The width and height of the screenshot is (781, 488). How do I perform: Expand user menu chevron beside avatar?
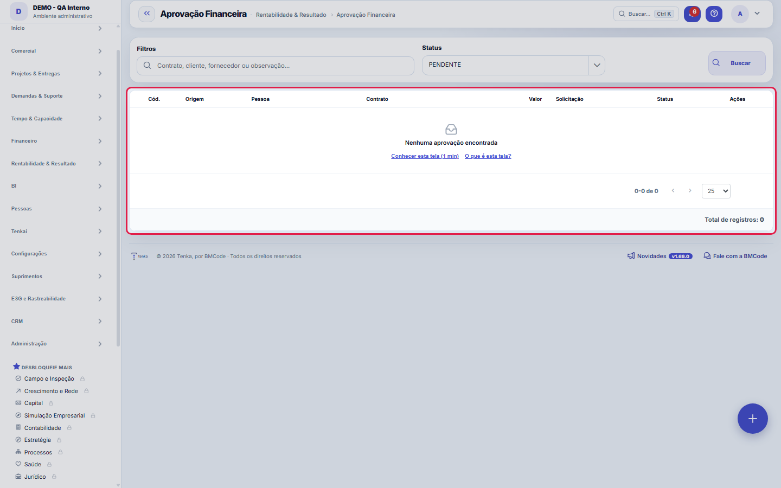[757, 14]
